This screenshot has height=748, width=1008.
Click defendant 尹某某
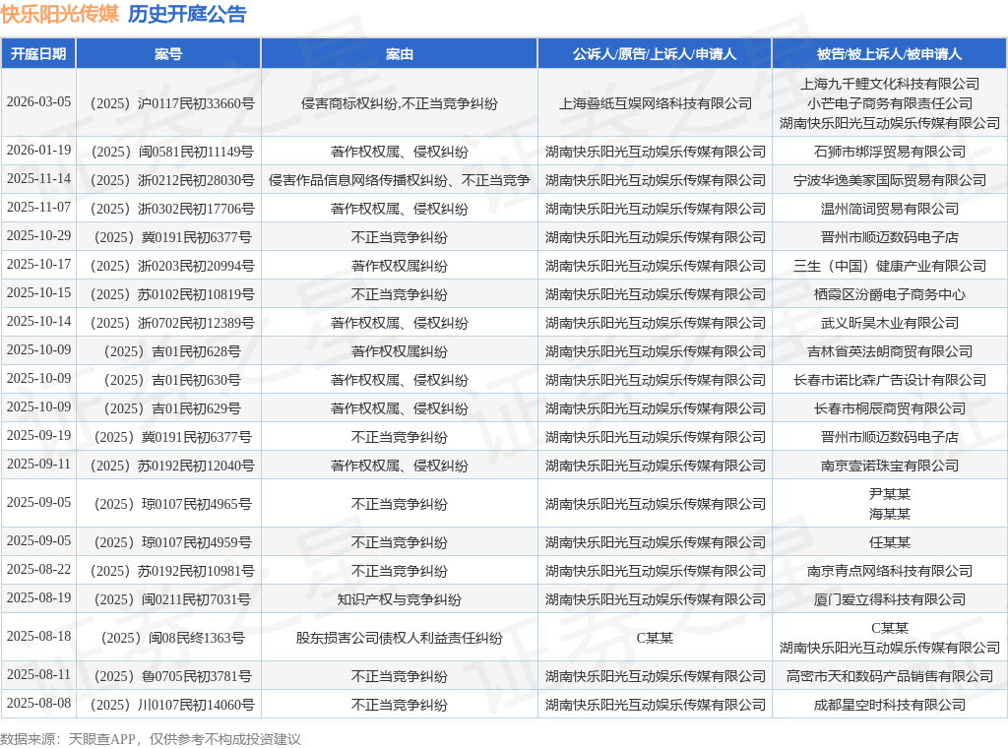tap(890, 494)
